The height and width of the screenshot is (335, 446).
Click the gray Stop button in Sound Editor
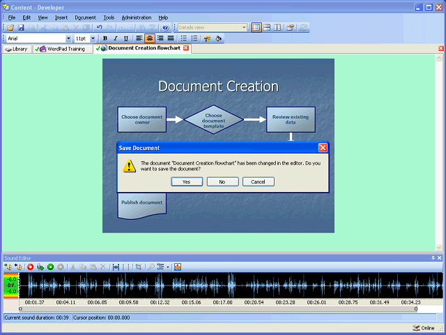point(61,267)
